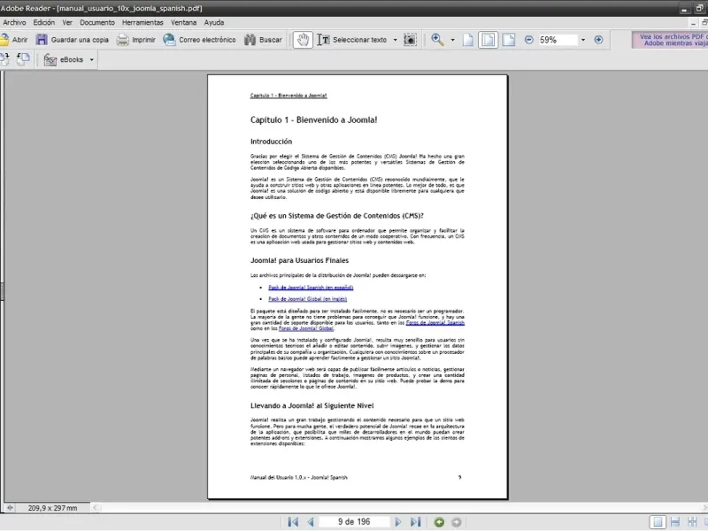The height and width of the screenshot is (531, 708).
Task: Click Joomla! para Usuarios Finales heading
Action: (x=299, y=260)
